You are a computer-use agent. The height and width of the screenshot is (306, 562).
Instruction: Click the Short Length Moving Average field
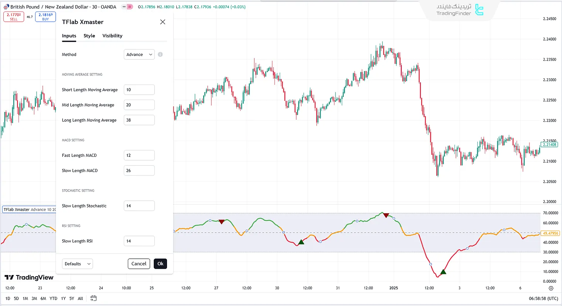pyautogui.click(x=139, y=90)
